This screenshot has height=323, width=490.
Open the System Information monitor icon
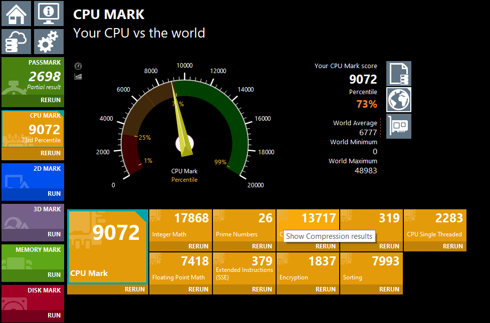pyautogui.click(x=49, y=14)
